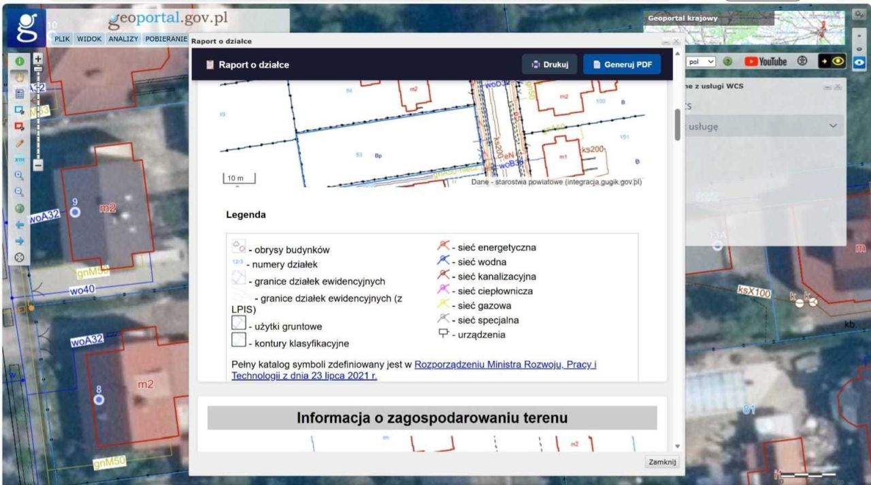Click the 'Informacja o zagospodarowaniu terenu' heading
Viewport: 871px width, 485px height.
coord(432,418)
